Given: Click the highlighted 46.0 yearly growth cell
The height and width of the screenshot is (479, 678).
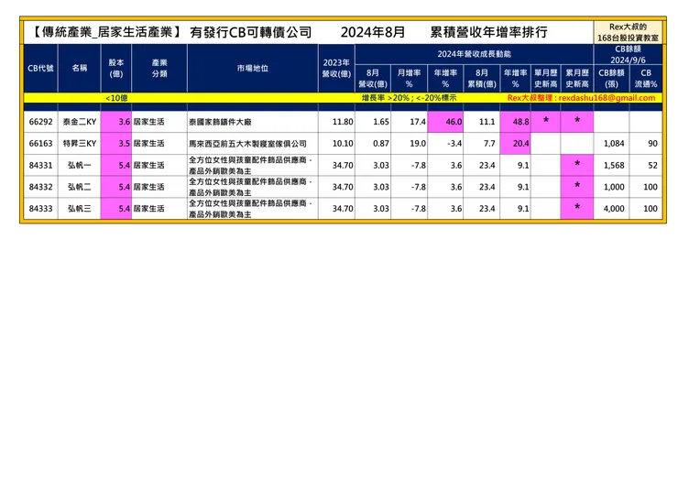Looking at the screenshot, I should click(445, 122).
